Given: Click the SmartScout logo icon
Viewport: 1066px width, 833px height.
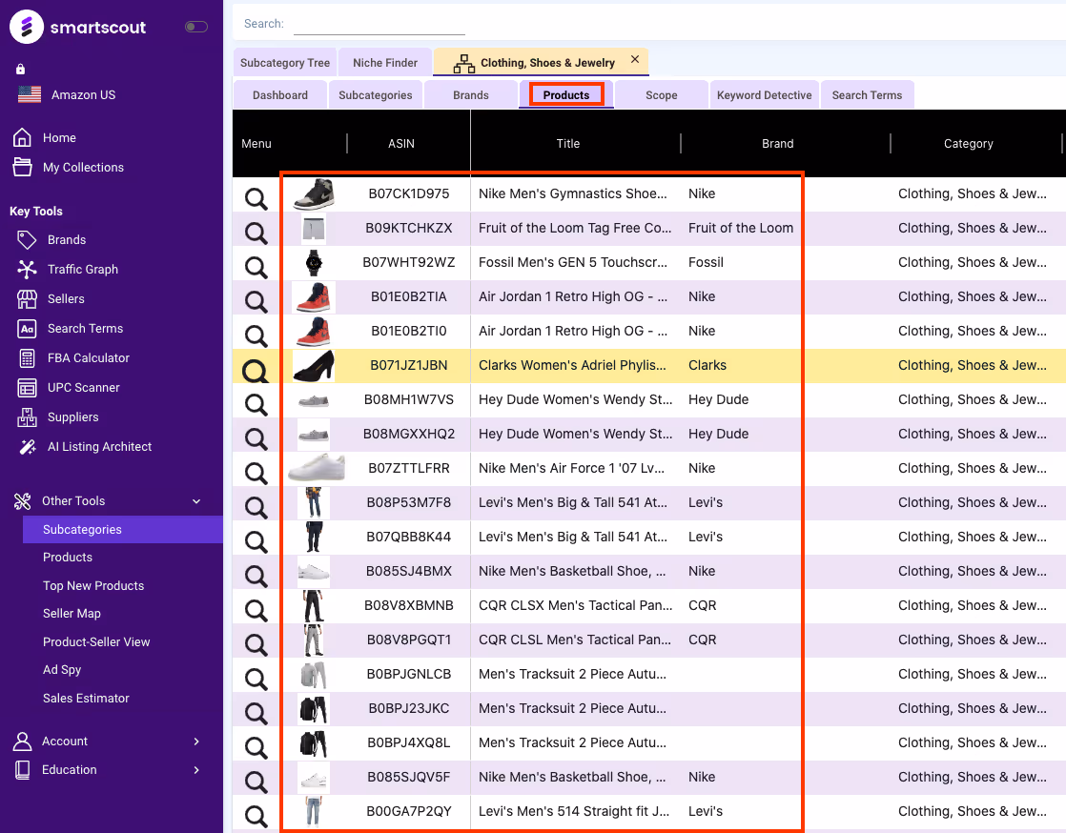Looking at the screenshot, I should [27, 27].
